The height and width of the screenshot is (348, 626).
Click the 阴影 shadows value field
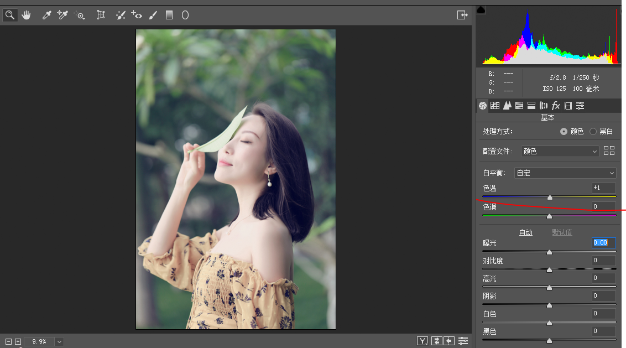tap(604, 295)
